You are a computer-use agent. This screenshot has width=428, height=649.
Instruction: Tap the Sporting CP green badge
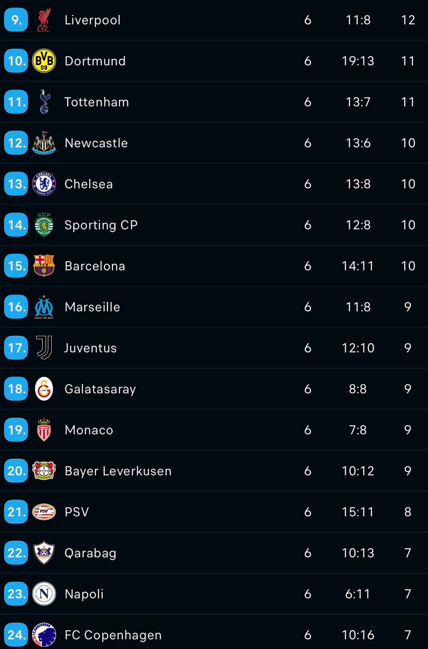pyautogui.click(x=44, y=225)
